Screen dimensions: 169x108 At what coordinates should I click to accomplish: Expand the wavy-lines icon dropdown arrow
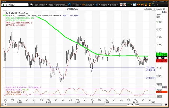pyautogui.click(x=99, y=5)
